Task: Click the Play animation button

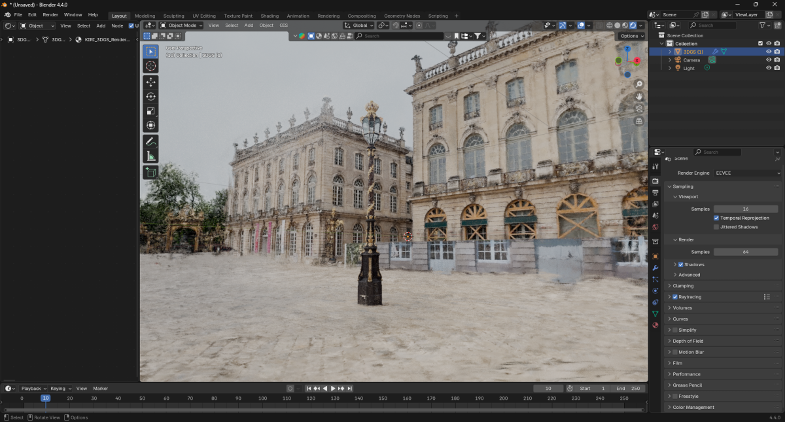Action: pyautogui.click(x=333, y=389)
